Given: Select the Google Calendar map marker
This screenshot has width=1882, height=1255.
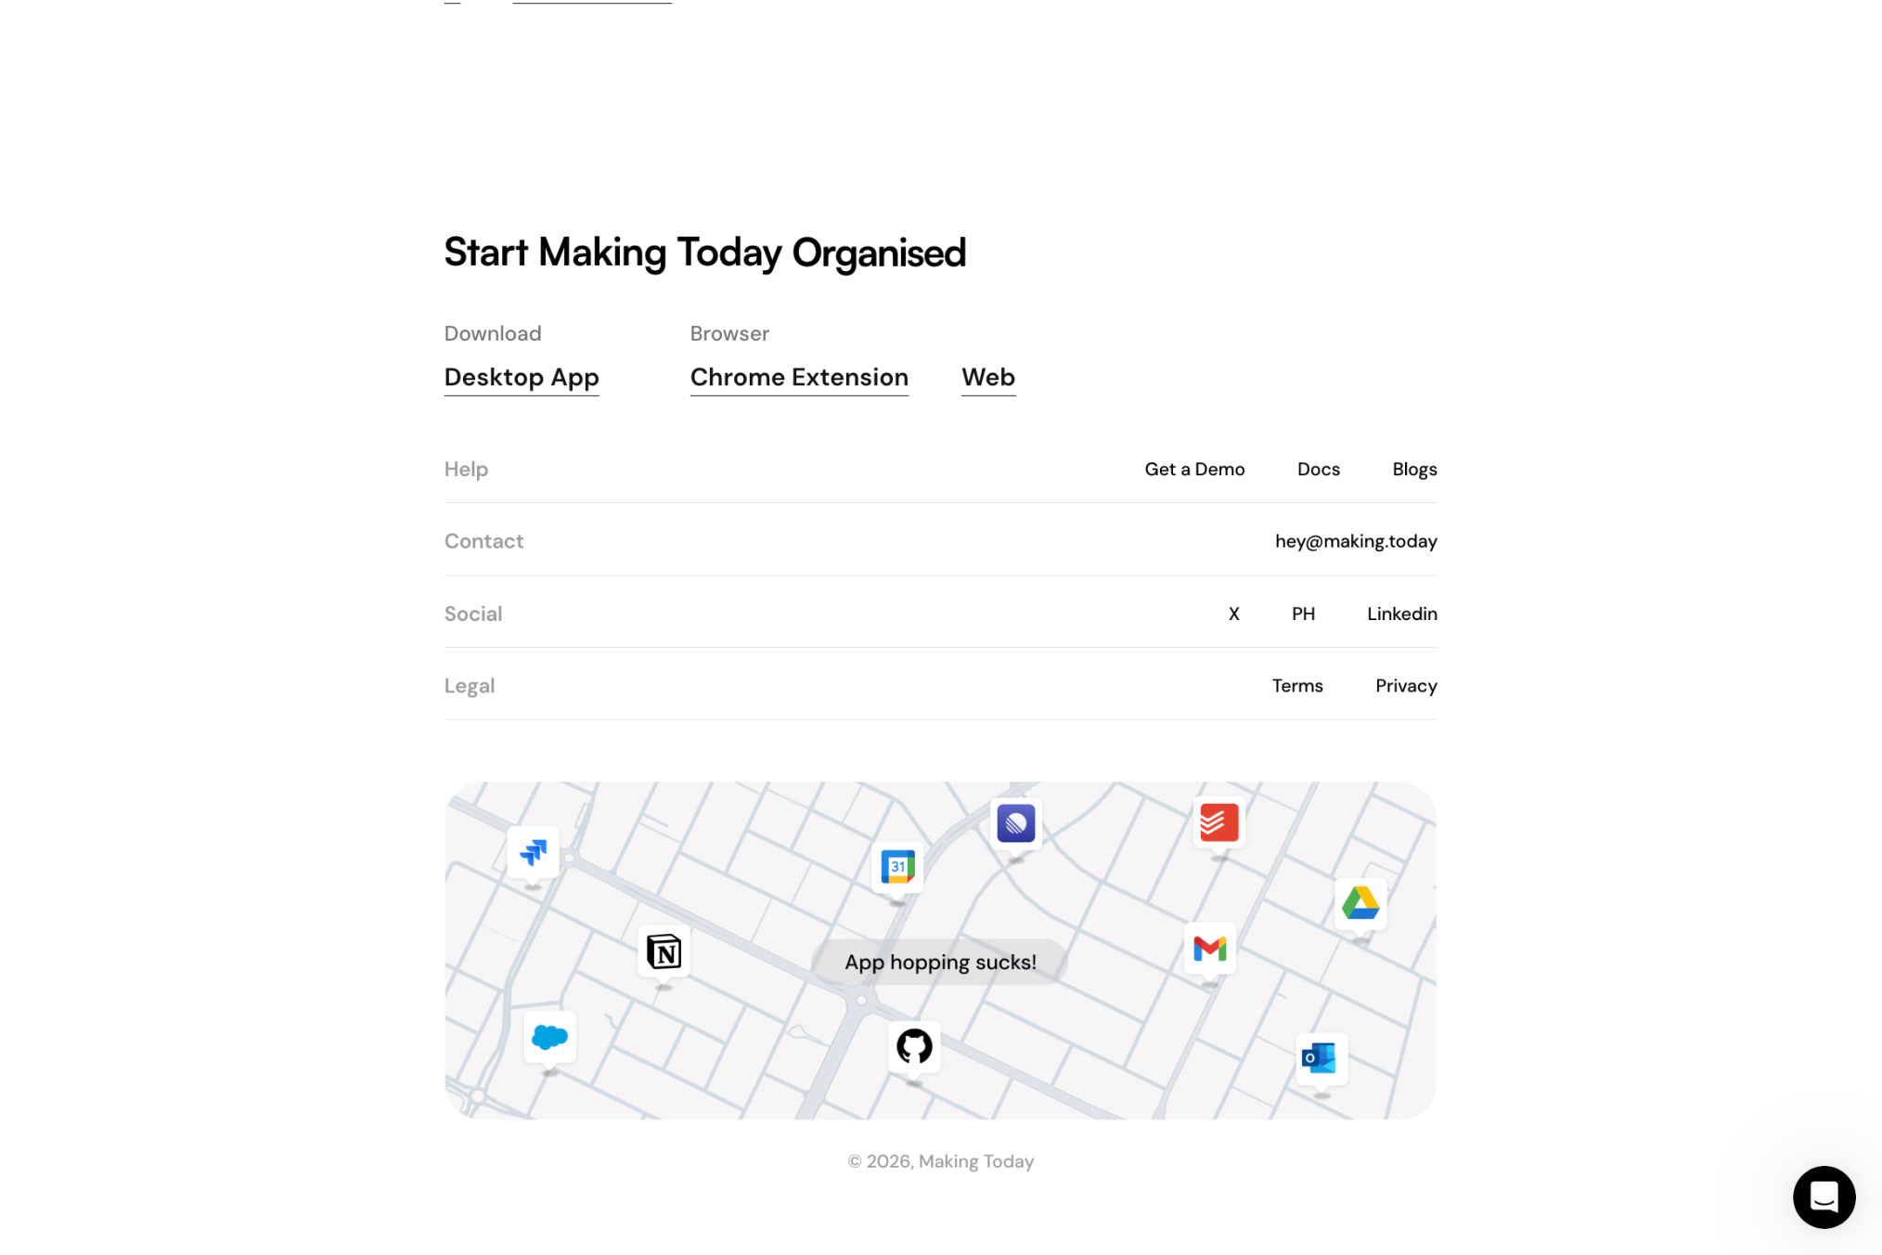Looking at the screenshot, I should tap(896, 865).
